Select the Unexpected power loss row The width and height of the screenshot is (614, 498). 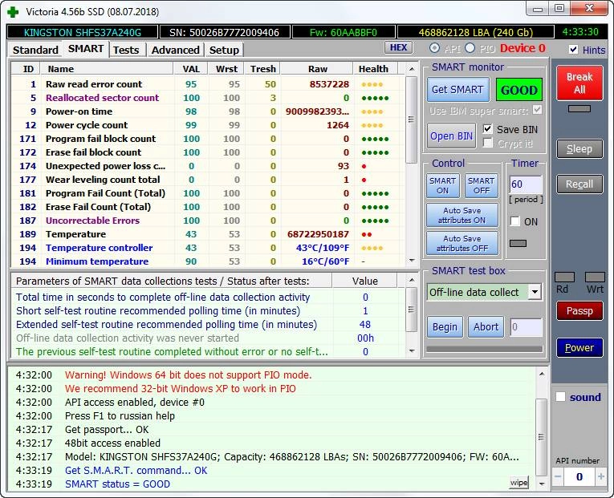pos(208,166)
